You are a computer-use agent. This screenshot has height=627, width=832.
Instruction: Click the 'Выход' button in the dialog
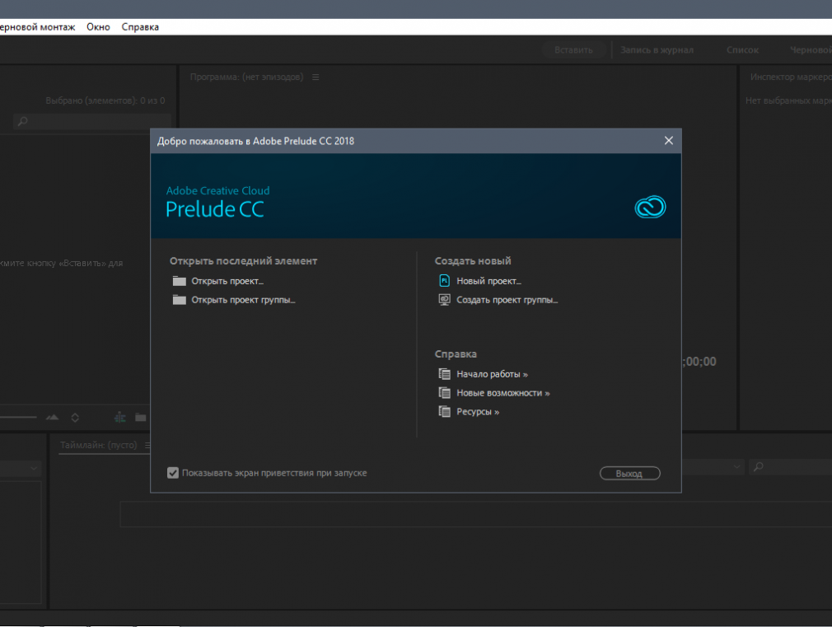pyautogui.click(x=629, y=473)
